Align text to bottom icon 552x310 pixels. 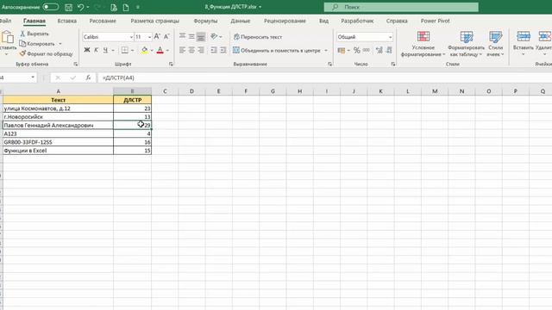pos(201,36)
